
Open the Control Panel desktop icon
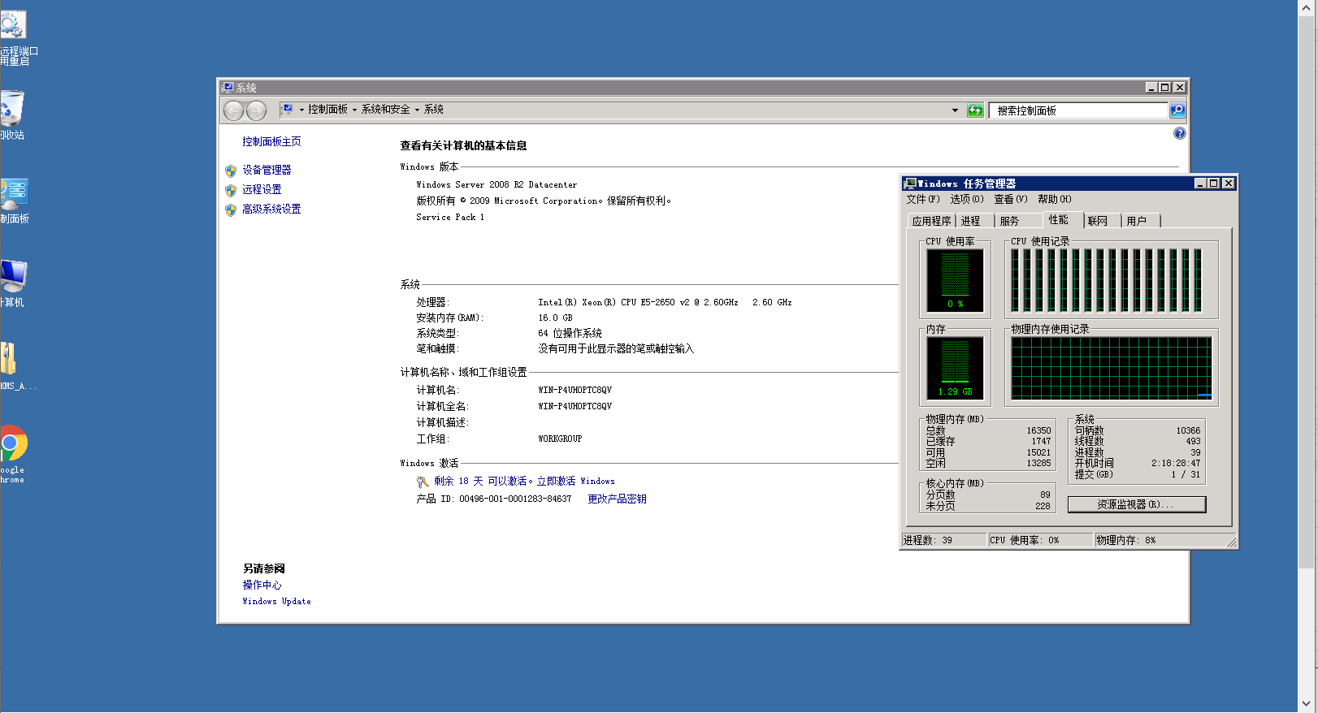(x=14, y=193)
